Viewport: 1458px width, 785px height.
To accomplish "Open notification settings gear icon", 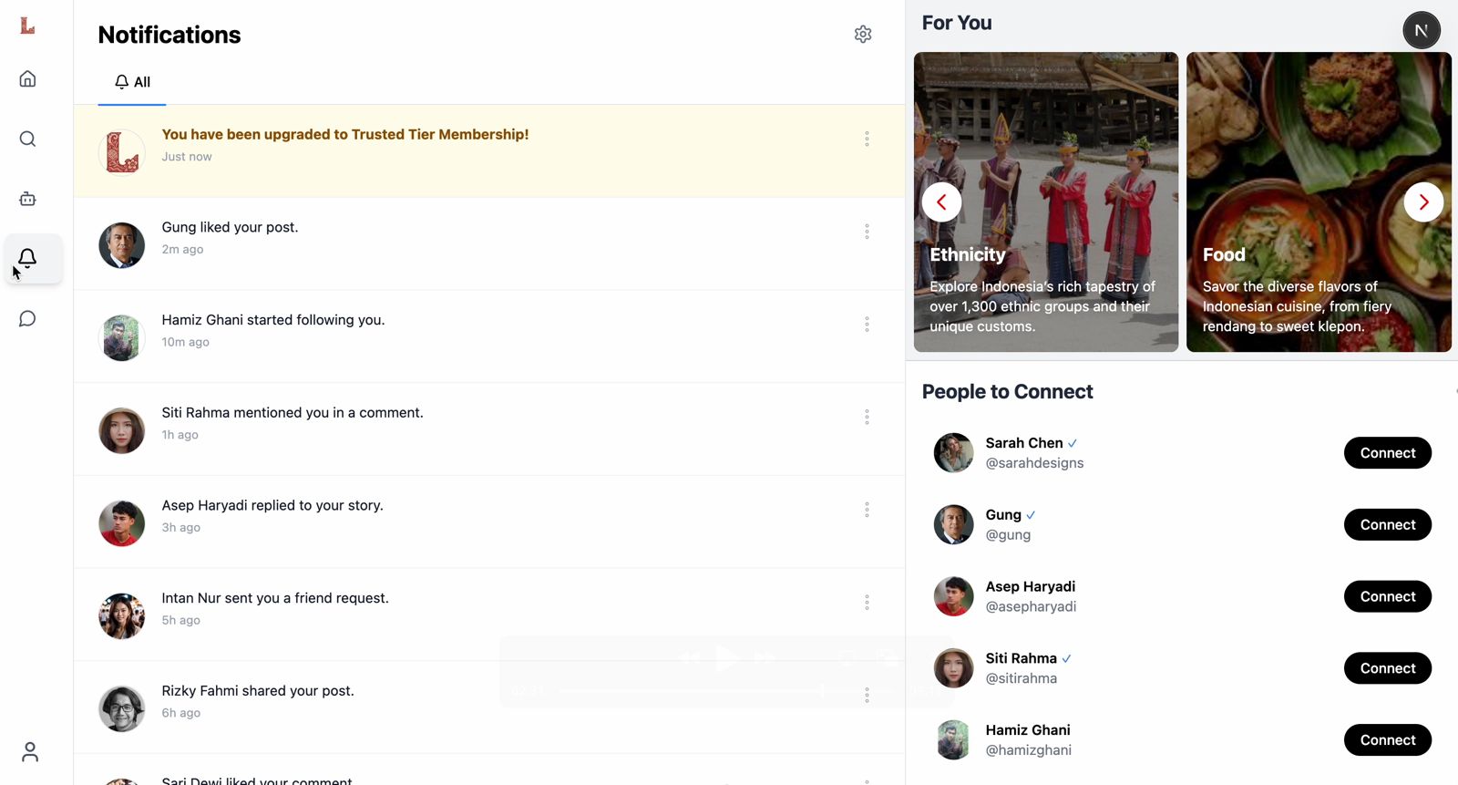I will (x=863, y=35).
